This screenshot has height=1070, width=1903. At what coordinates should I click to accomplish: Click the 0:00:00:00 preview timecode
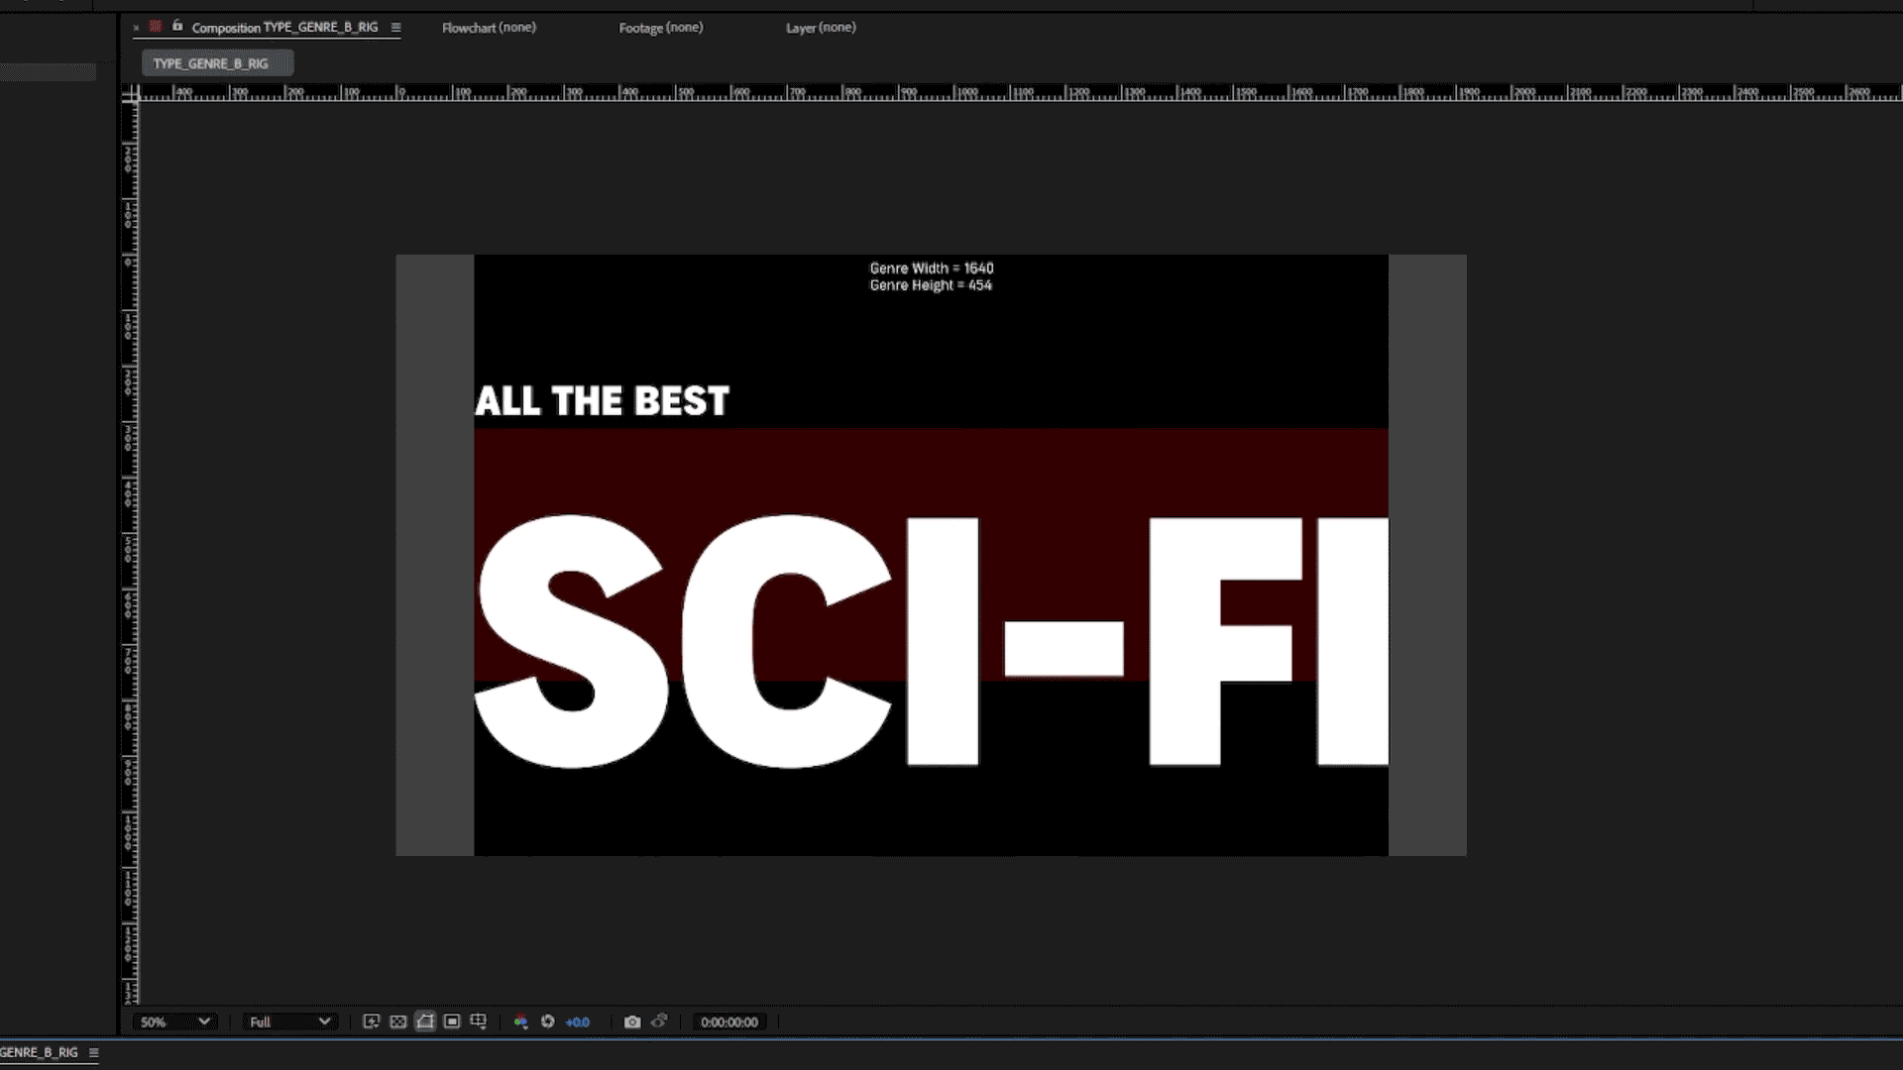coord(729,1022)
